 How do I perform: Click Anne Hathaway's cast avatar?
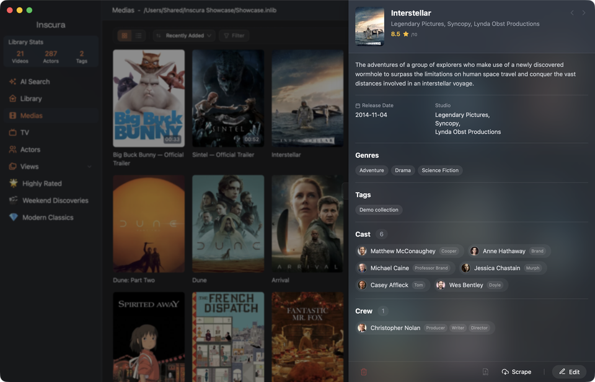pos(474,251)
